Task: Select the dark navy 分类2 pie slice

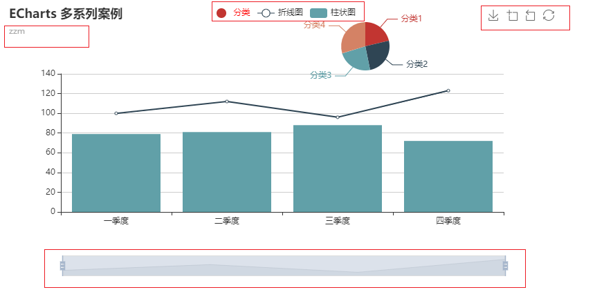Action: click(378, 54)
